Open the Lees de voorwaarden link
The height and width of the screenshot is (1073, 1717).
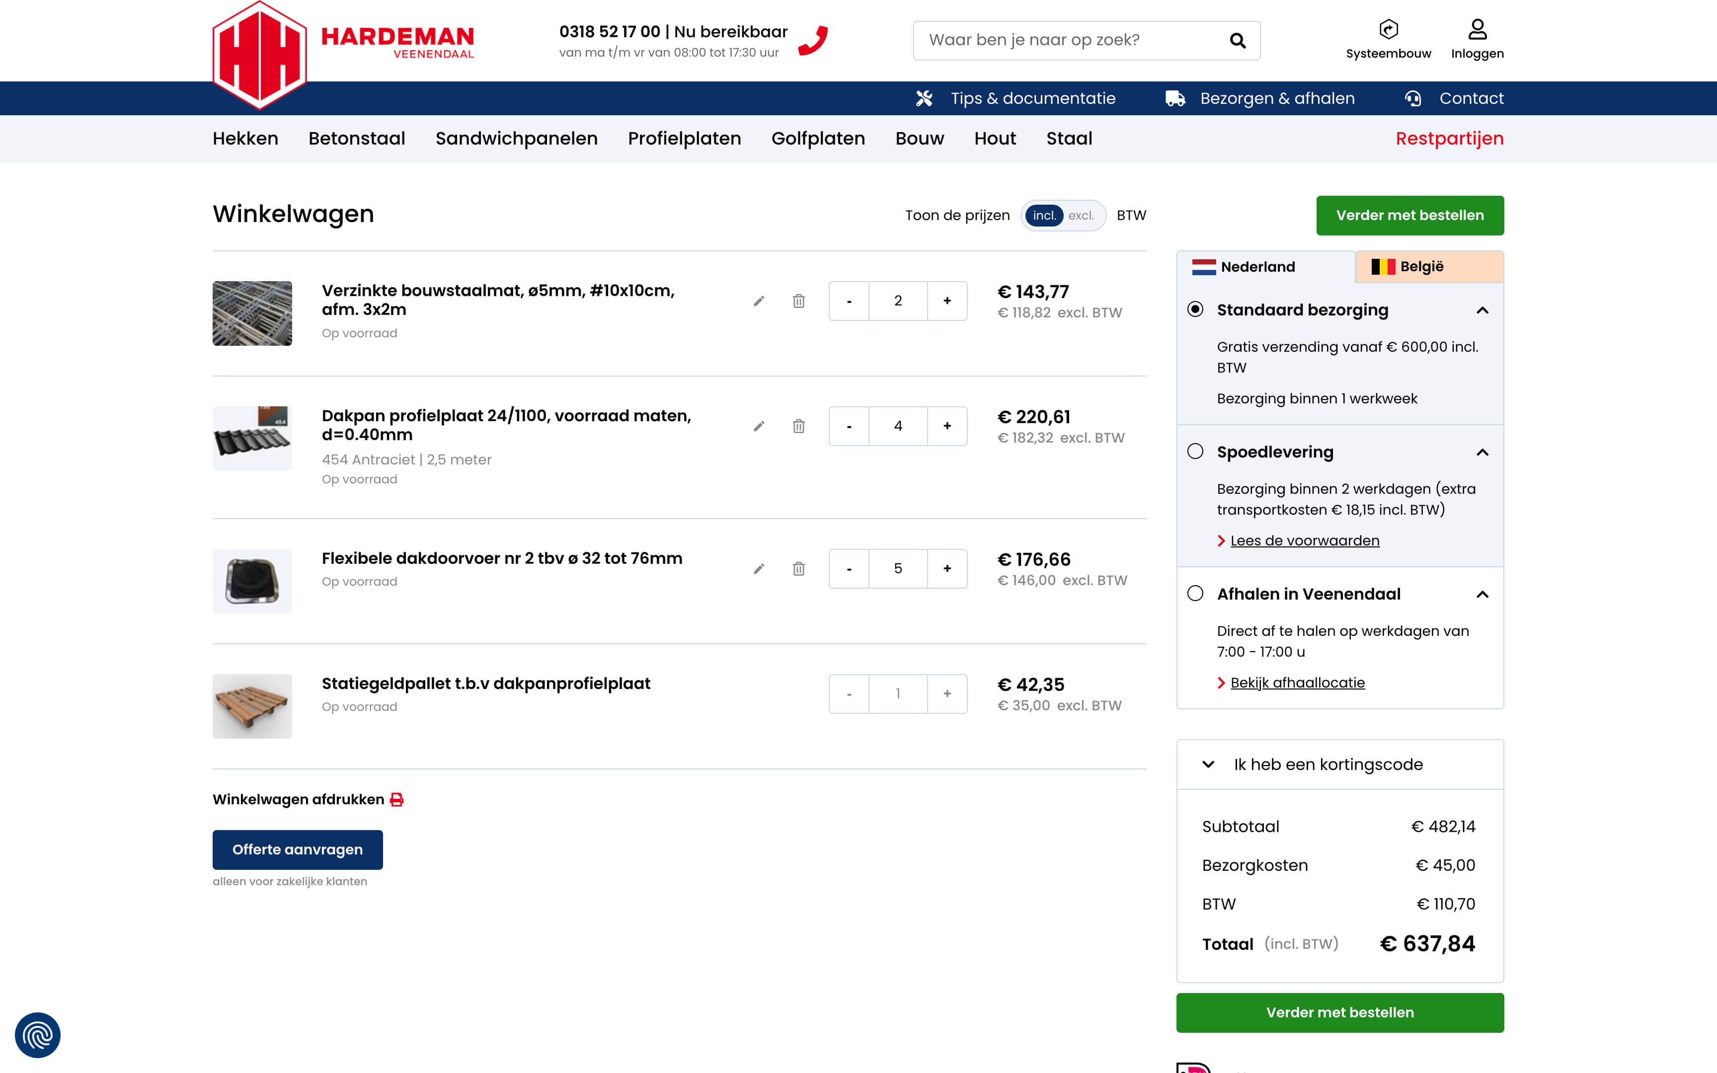1304,541
